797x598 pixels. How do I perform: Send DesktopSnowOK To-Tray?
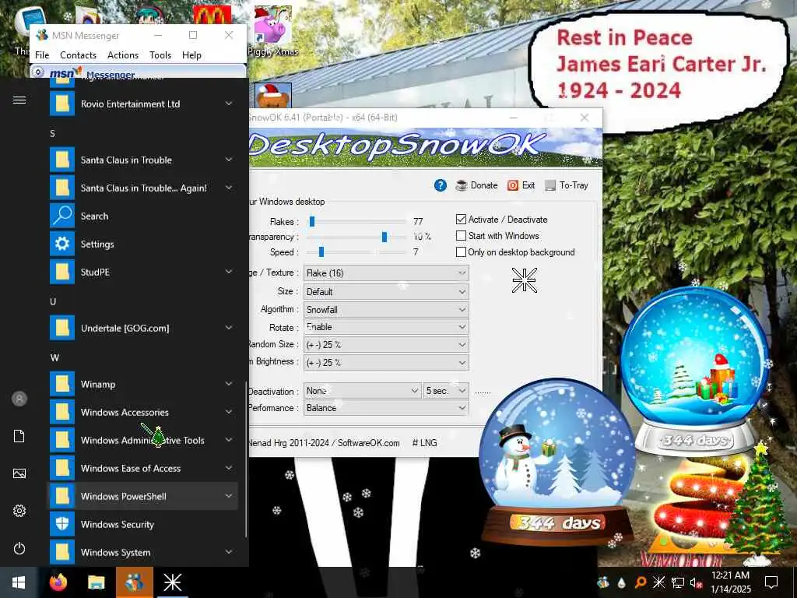pyautogui.click(x=567, y=185)
